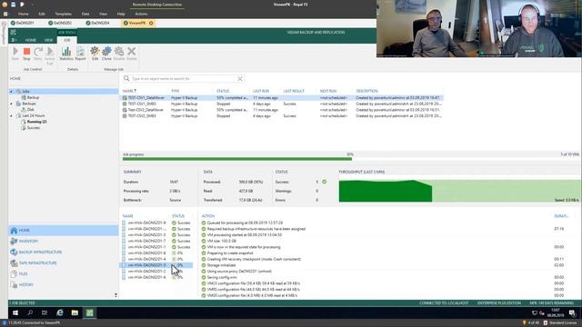Click inside the object name search field
The height and width of the screenshot is (327, 582).
point(184,79)
